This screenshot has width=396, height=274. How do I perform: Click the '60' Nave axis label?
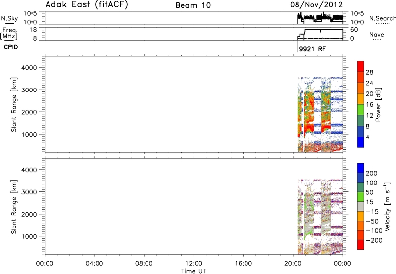click(x=354, y=30)
